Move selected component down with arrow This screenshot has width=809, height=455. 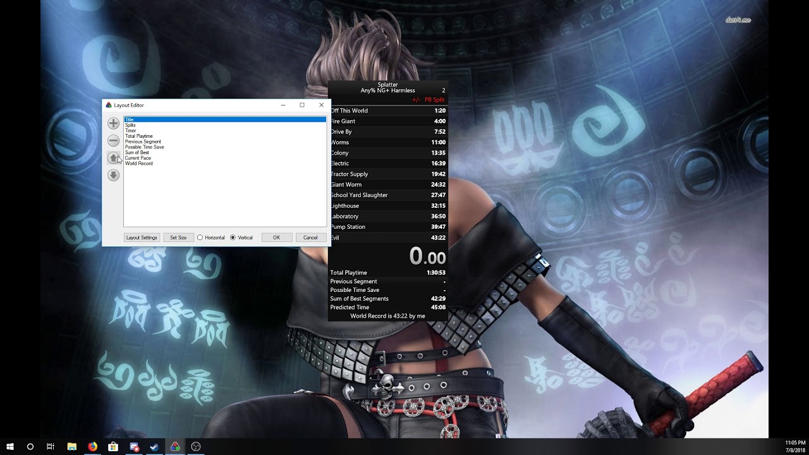113,175
